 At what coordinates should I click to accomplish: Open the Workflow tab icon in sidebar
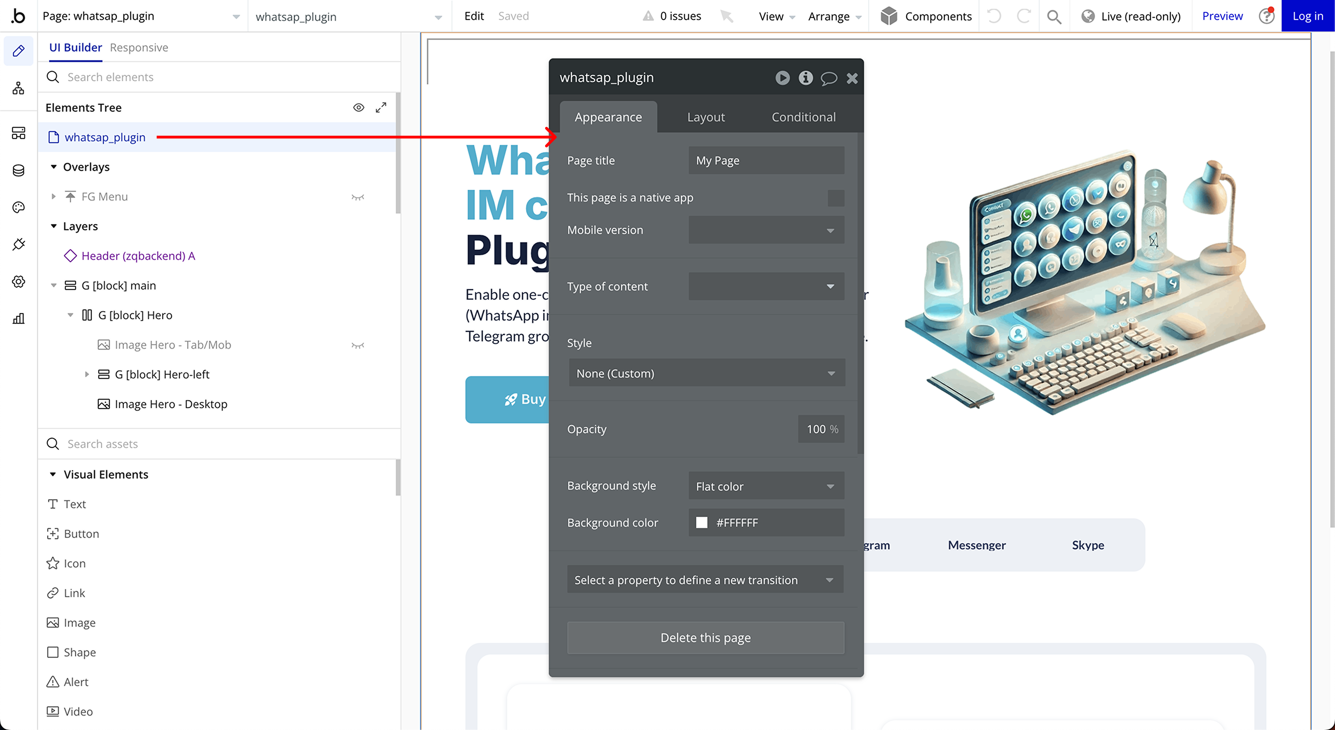coord(19,89)
